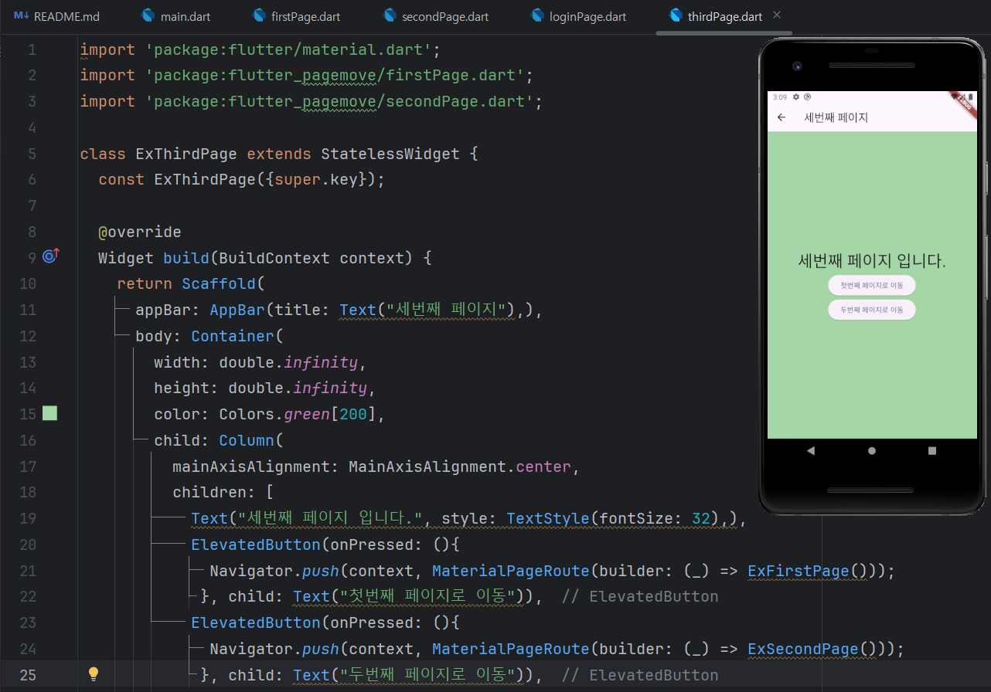991x692 pixels.
Task: Tap the Android back triangle navigation button
Action: (810, 450)
